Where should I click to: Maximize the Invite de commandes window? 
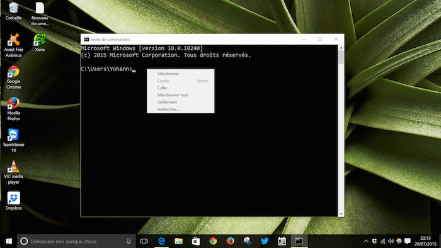pos(320,39)
